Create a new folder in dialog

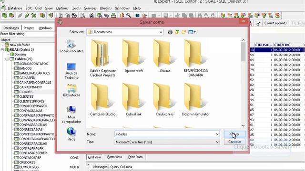(183, 32)
